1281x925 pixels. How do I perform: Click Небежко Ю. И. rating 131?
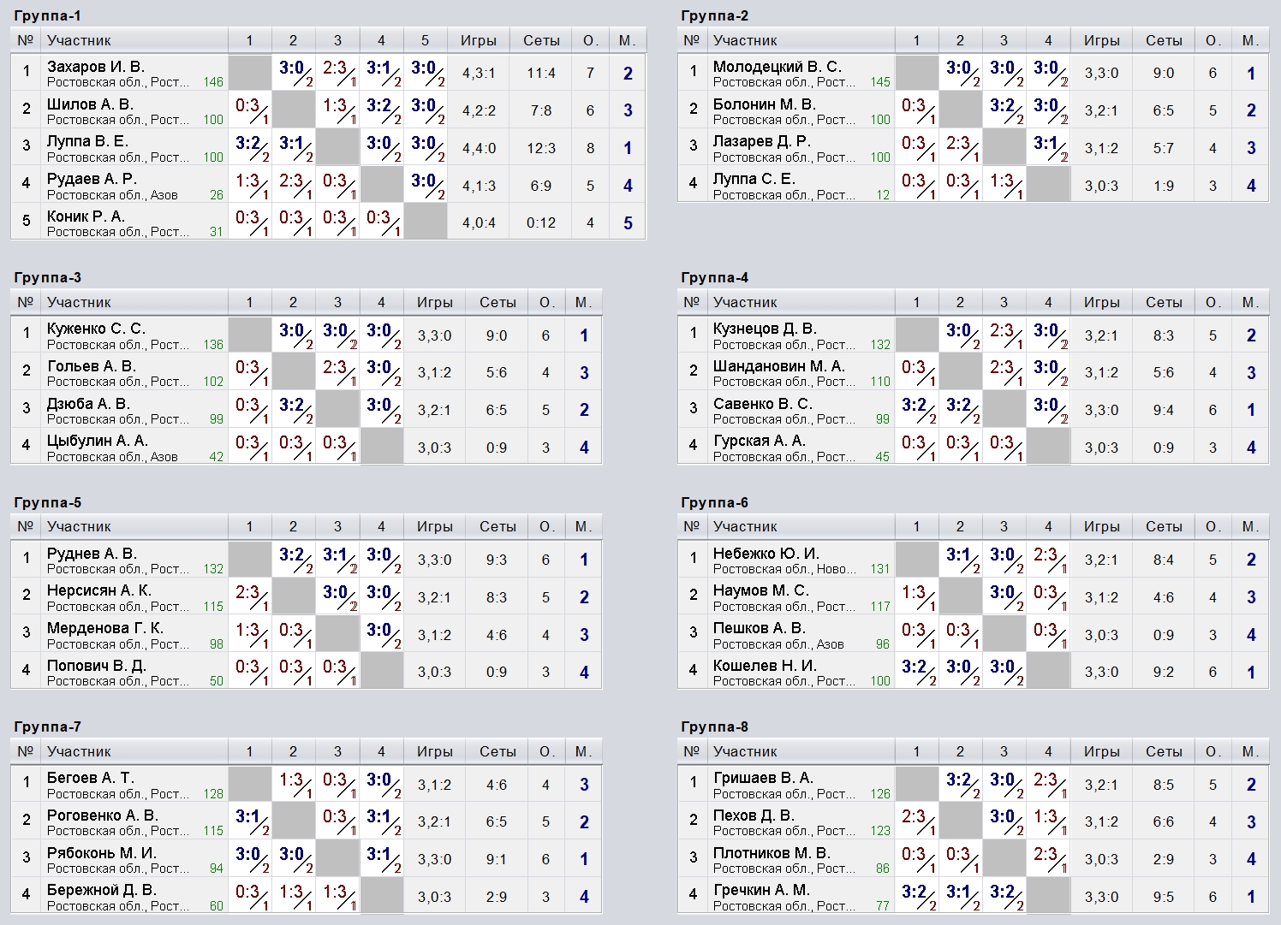pos(880,569)
